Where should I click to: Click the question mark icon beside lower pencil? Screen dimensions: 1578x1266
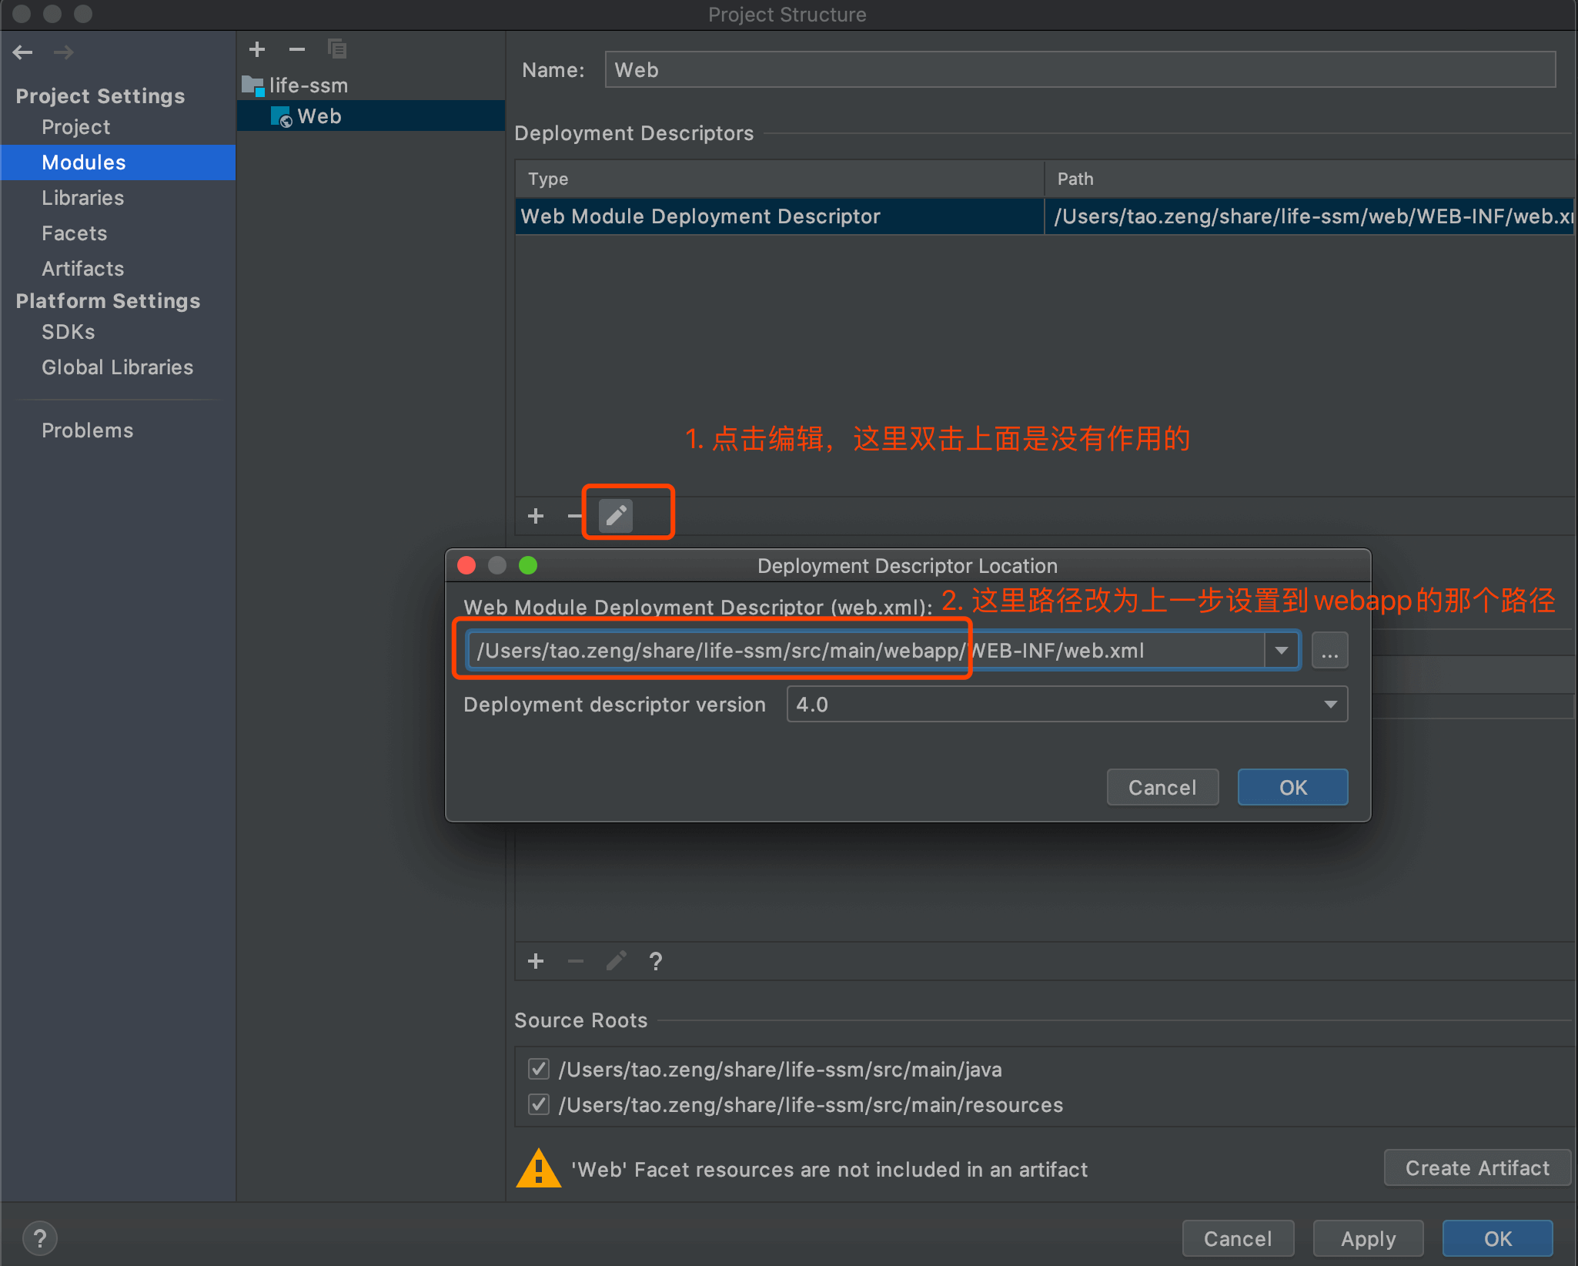click(655, 960)
